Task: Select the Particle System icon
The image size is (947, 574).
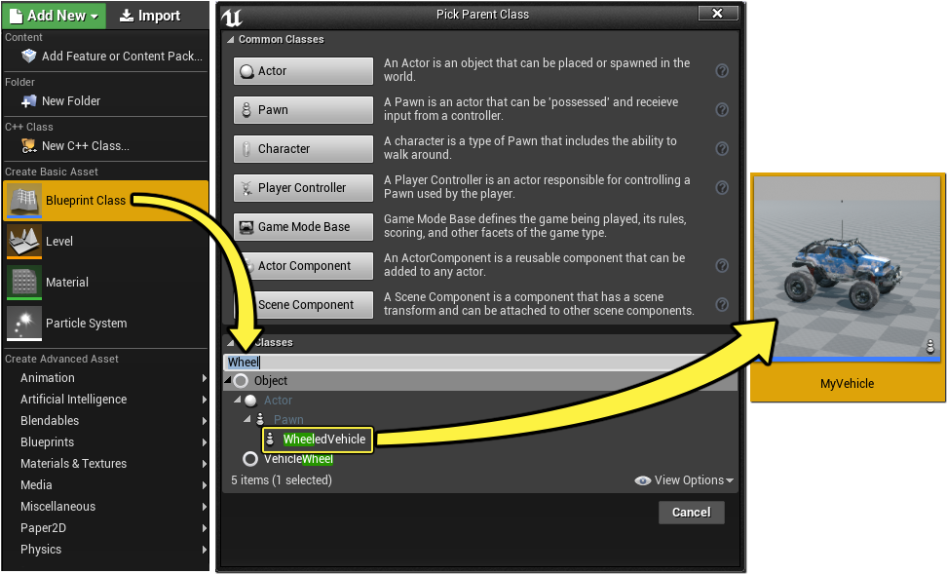Action: tap(24, 324)
